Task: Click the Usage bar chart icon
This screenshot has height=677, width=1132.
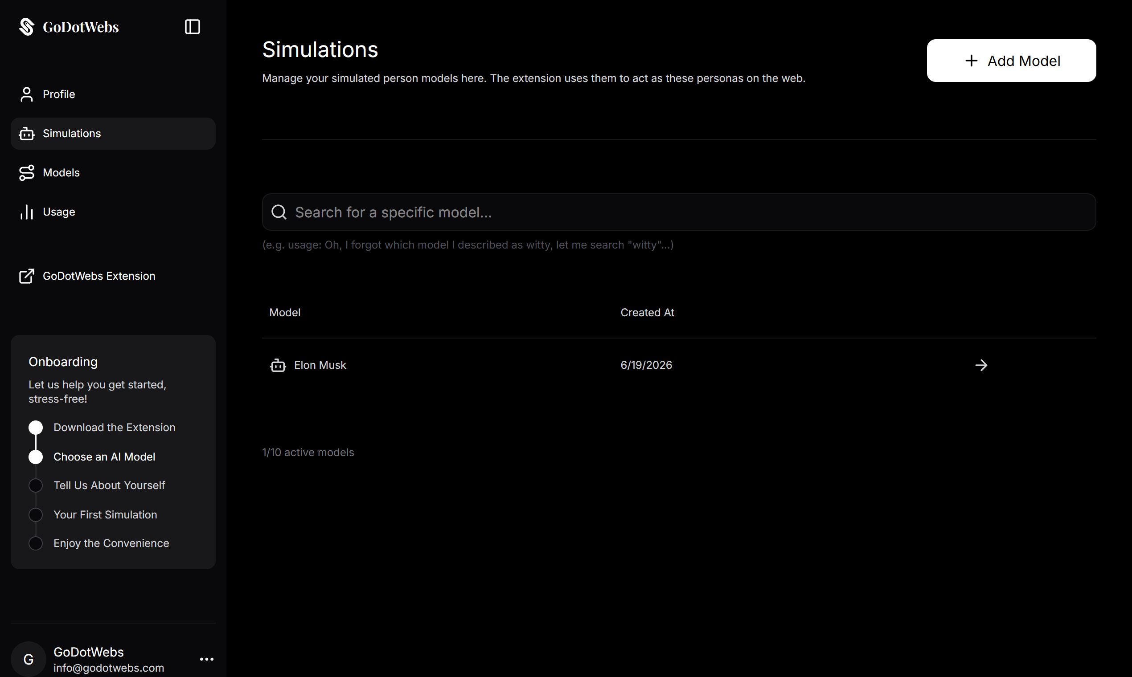Action: click(27, 212)
